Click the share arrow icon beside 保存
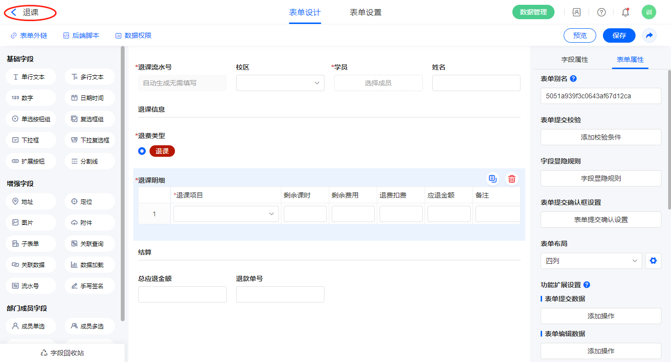Viewport: 671px width, 362px height. pyautogui.click(x=649, y=35)
